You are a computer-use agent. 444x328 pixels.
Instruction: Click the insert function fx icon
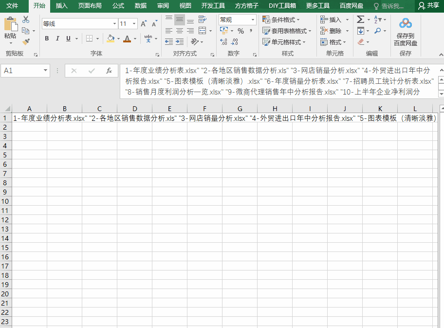pos(109,71)
